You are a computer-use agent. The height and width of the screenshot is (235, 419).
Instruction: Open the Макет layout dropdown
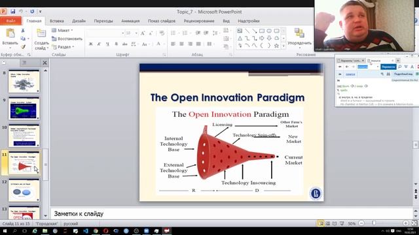click(62, 31)
